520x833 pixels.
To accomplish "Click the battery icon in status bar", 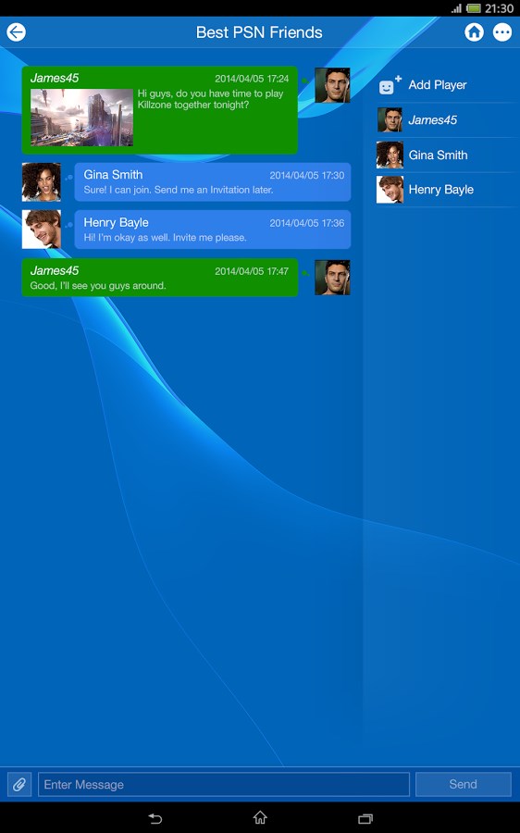I will (473, 8).
